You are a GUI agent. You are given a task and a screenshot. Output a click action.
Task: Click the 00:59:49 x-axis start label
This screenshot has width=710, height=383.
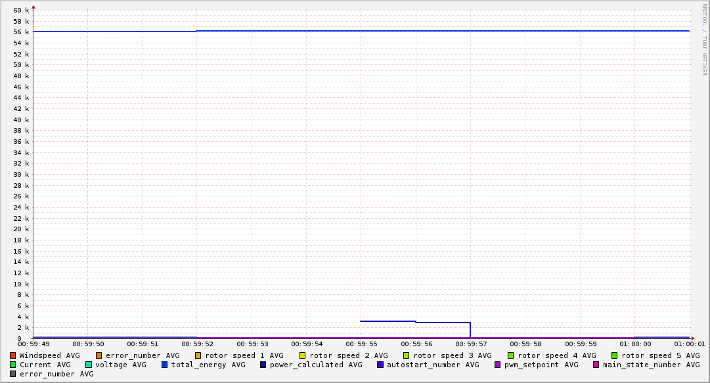coord(33,344)
